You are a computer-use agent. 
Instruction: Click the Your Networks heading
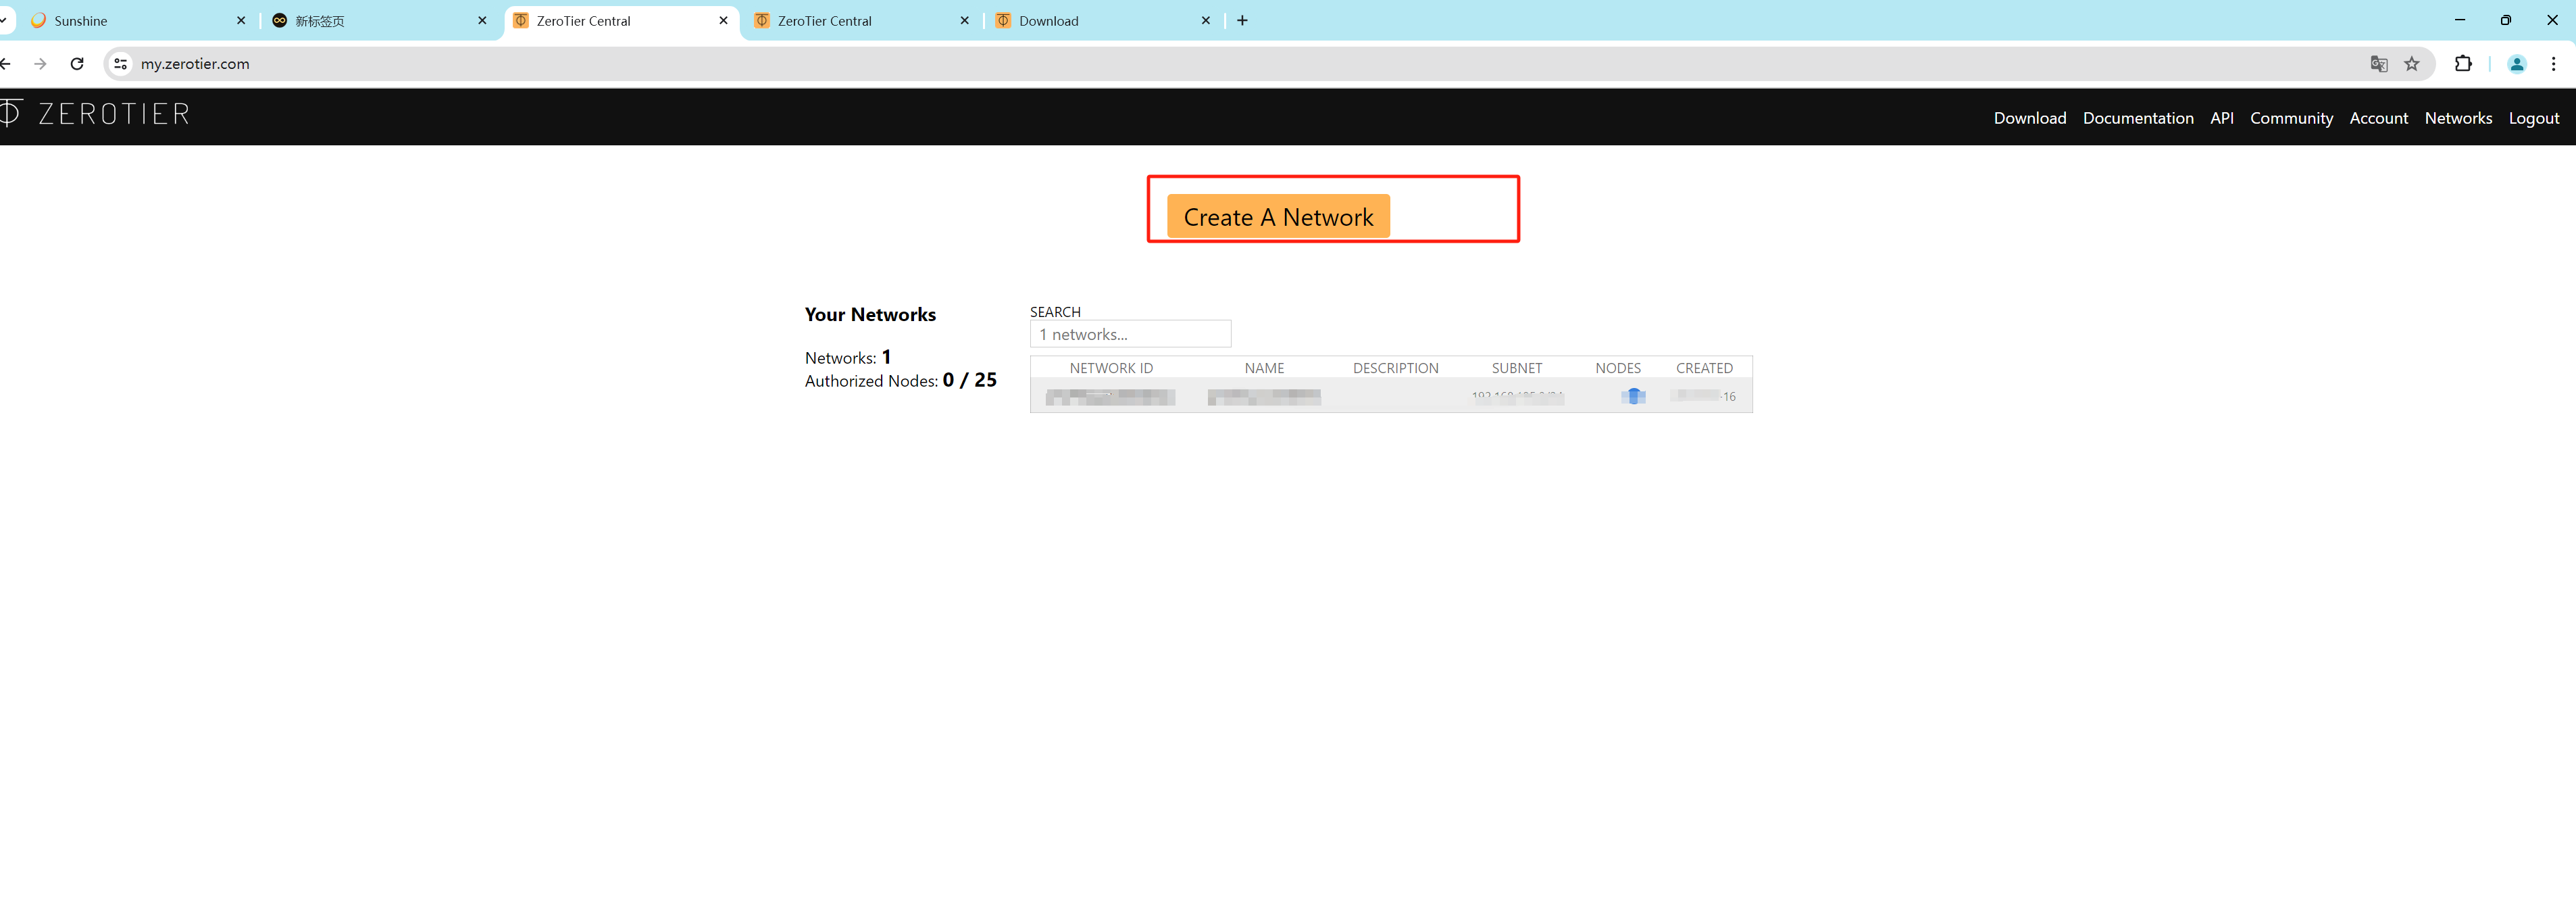(x=870, y=314)
